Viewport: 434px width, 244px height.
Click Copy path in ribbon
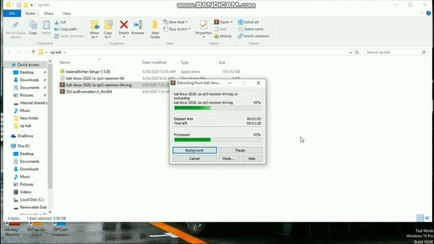coord(66,29)
